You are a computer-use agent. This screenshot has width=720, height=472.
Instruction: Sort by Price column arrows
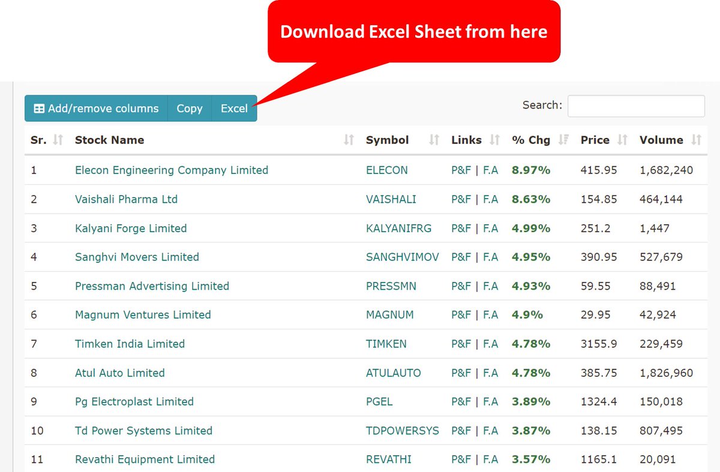point(622,140)
